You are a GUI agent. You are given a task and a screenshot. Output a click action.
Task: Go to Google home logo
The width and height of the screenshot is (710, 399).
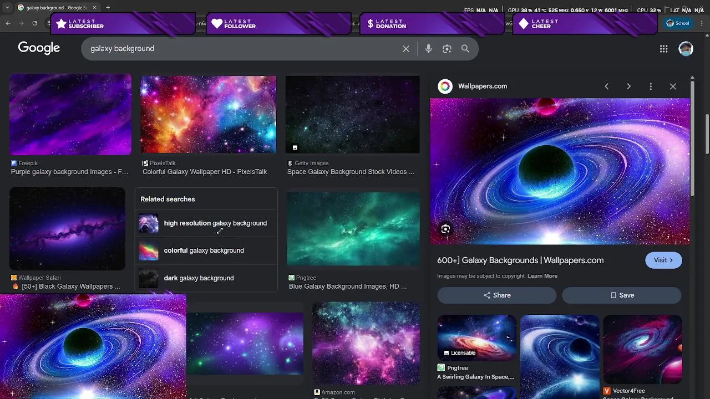tap(39, 48)
